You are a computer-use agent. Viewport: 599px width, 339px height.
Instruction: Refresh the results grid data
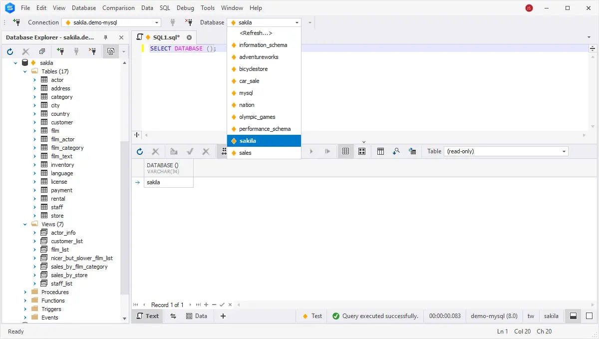click(140, 151)
